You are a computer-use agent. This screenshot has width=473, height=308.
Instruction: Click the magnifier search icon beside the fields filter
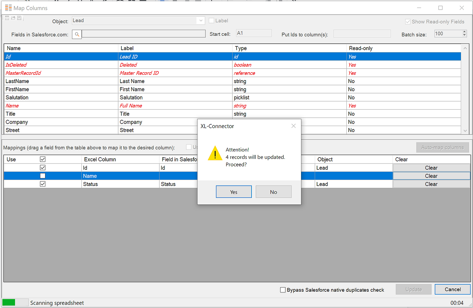tap(77, 34)
